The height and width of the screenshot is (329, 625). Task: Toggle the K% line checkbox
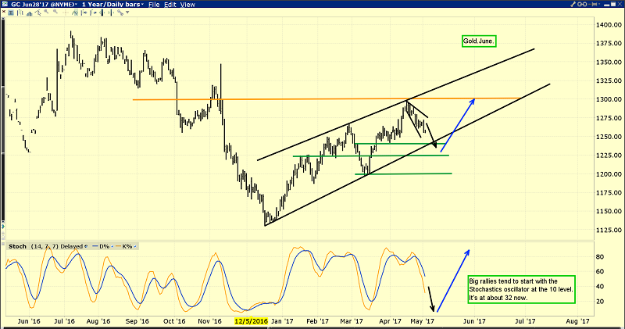(135, 246)
